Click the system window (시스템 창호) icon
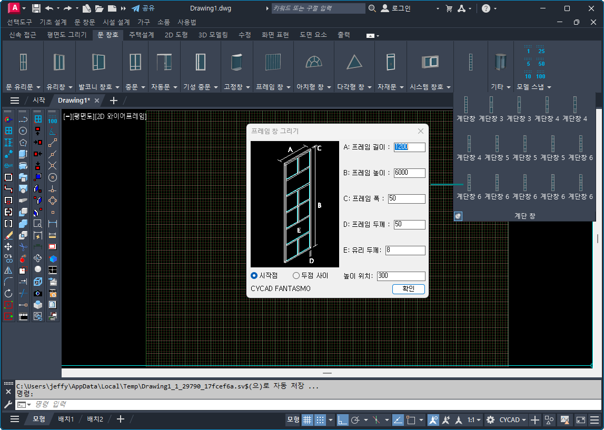 [429, 62]
